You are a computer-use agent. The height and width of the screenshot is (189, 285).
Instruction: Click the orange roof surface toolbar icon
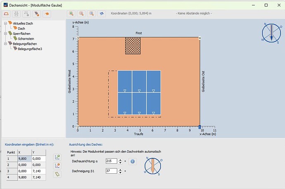[47, 14]
